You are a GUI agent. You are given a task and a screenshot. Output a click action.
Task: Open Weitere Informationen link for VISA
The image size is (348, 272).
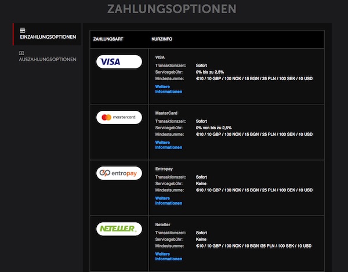click(169, 89)
